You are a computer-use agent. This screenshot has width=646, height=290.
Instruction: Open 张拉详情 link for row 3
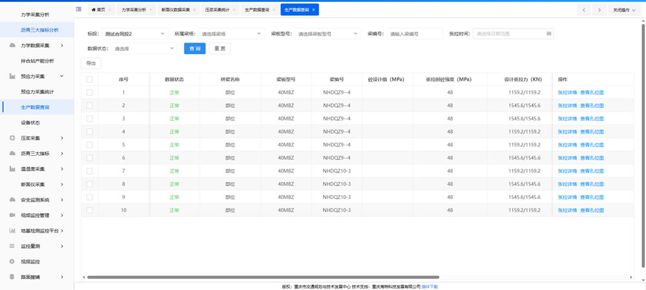[x=567, y=119]
